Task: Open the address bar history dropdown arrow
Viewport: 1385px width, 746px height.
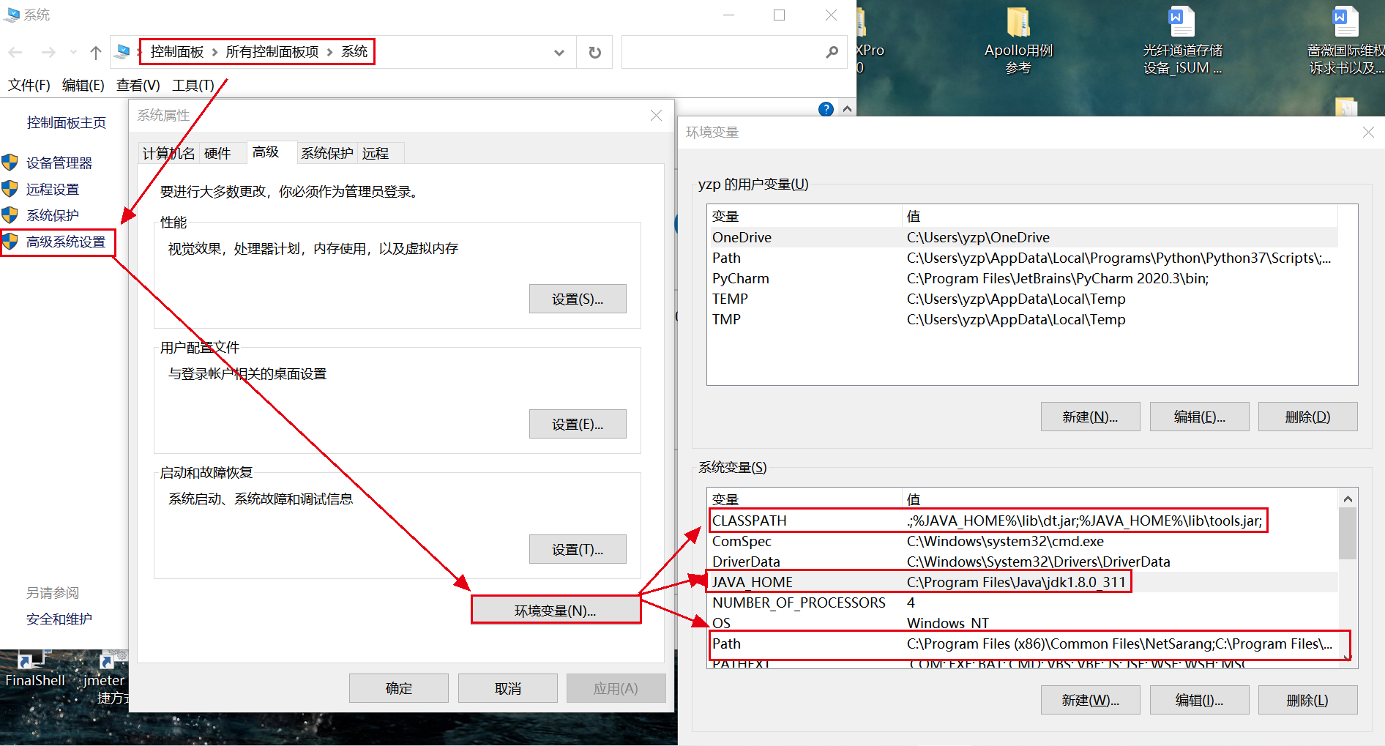Action: (x=559, y=52)
